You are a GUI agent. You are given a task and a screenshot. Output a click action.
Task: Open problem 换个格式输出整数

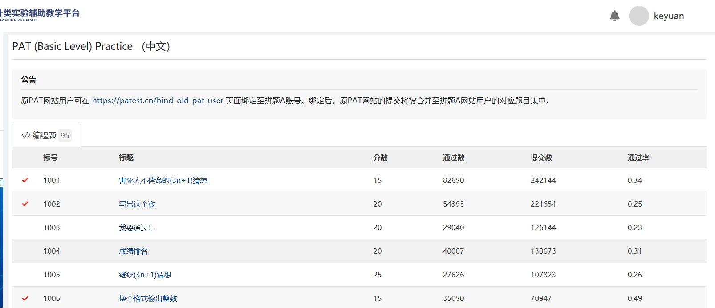pyautogui.click(x=148, y=298)
